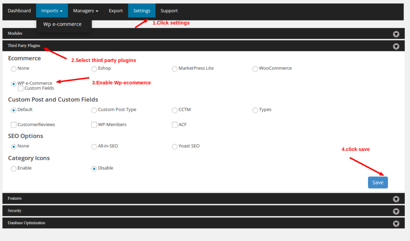
Task: Expand the Security section arrow icon
Action: [396, 211]
